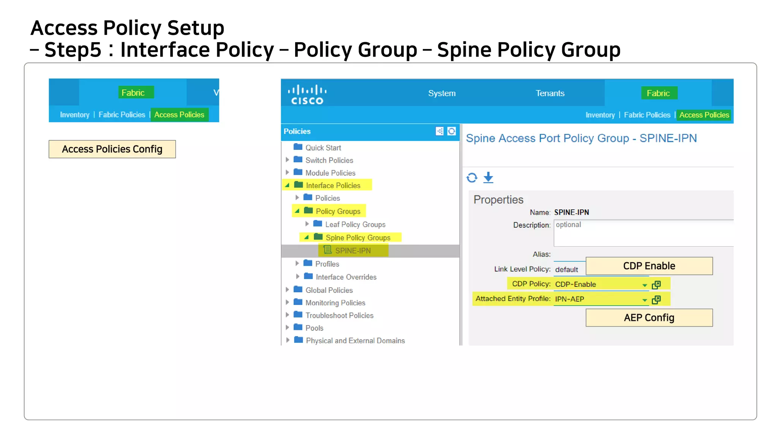The height and width of the screenshot is (437, 778).
Task: Open Attached Entity Profile popup icon
Action: pyautogui.click(x=656, y=300)
